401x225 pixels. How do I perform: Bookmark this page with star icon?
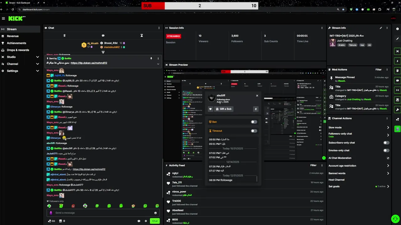click(x=343, y=9)
